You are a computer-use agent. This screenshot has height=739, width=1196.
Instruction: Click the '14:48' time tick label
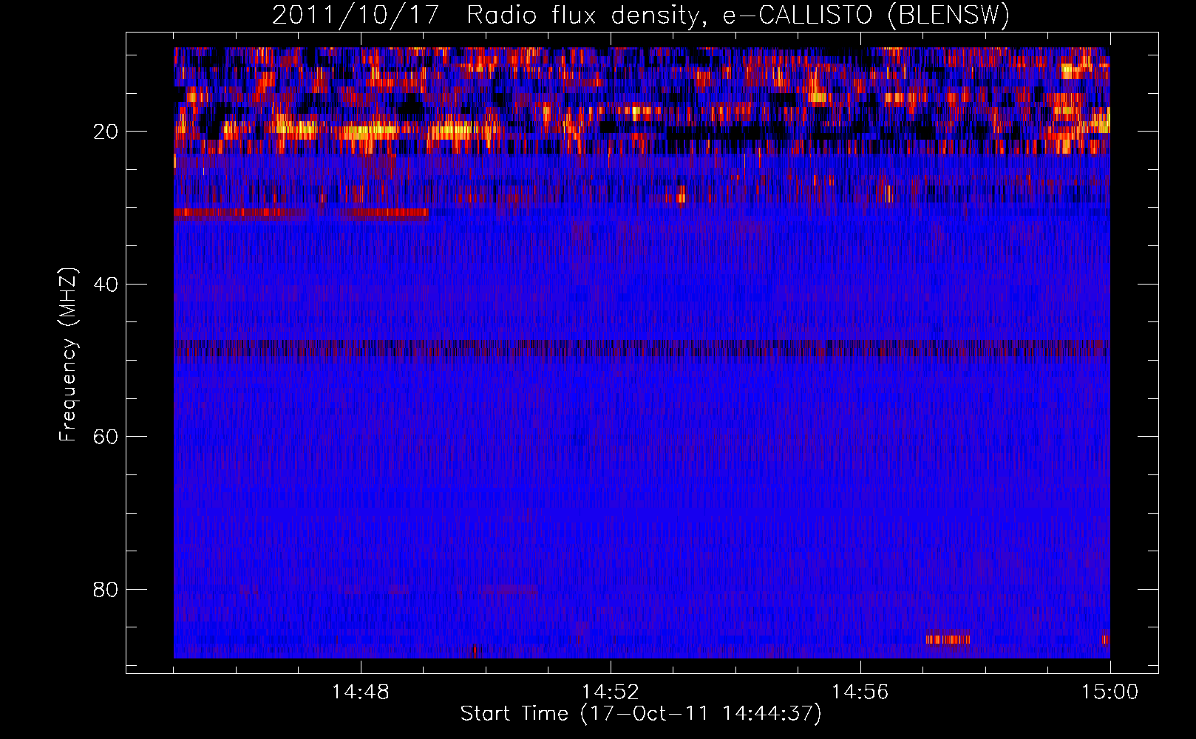(x=361, y=692)
